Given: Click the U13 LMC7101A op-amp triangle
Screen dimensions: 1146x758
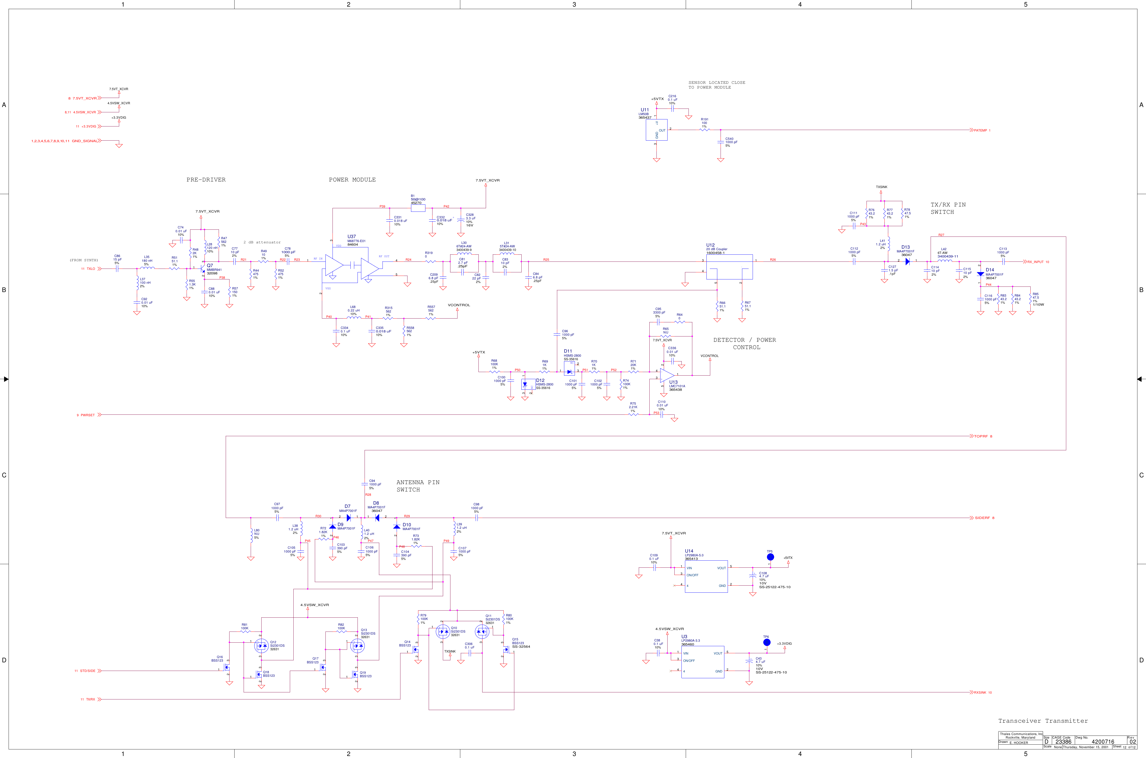Looking at the screenshot, I should 667,376.
